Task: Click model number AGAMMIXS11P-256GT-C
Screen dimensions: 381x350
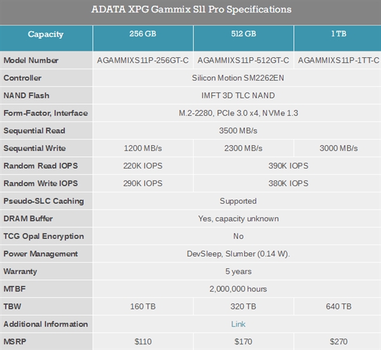Action: coord(143,60)
